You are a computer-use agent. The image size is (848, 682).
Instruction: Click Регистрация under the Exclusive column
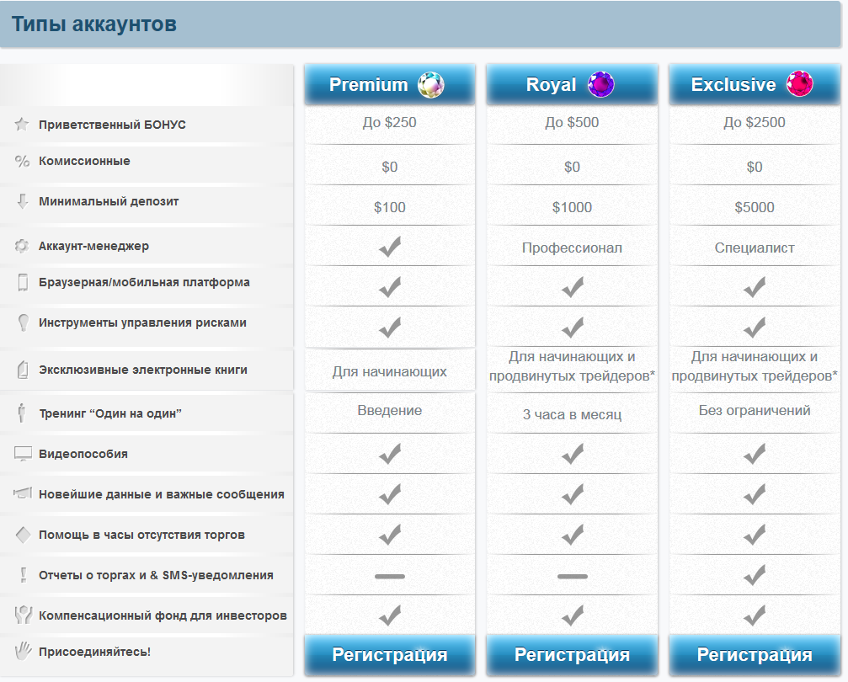[x=754, y=655]
